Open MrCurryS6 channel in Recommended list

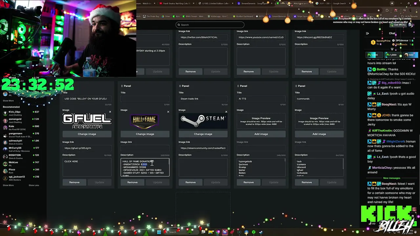(21, 149)
